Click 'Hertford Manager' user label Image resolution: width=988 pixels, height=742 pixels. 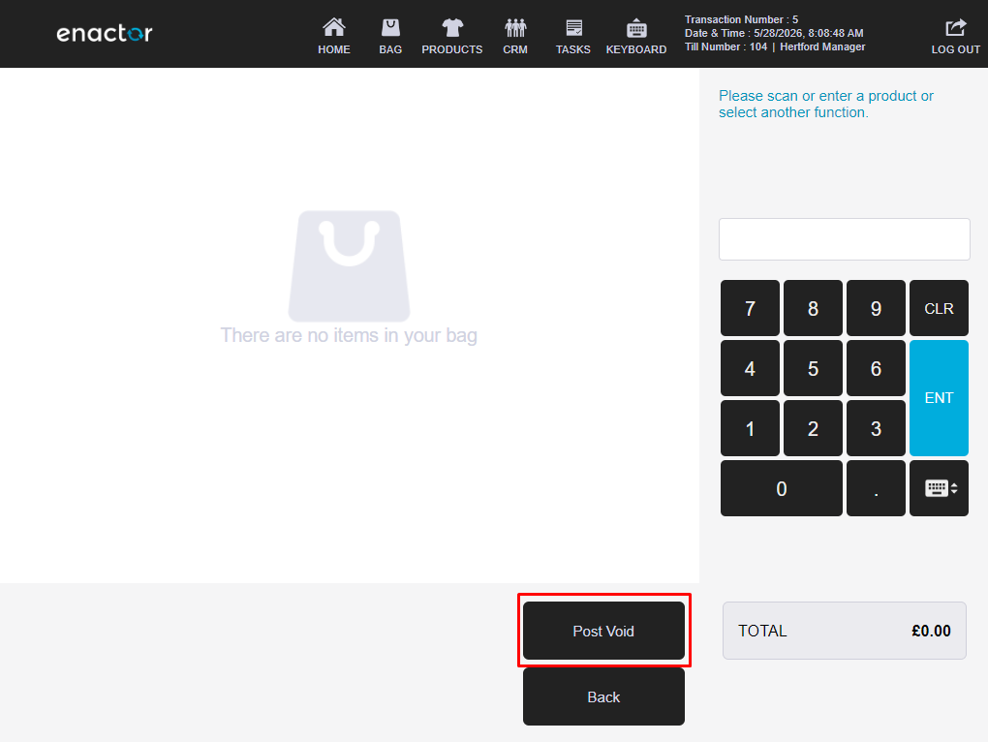coord(822,46)
